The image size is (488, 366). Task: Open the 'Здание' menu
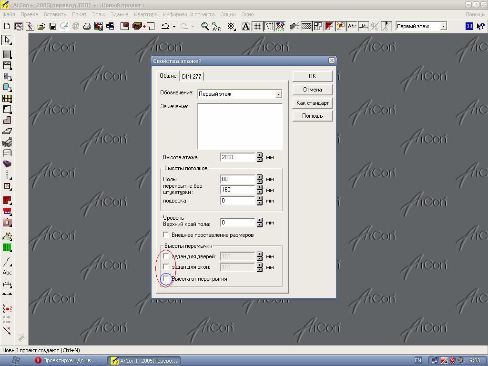pyautogui.click(x=120, y=14)
